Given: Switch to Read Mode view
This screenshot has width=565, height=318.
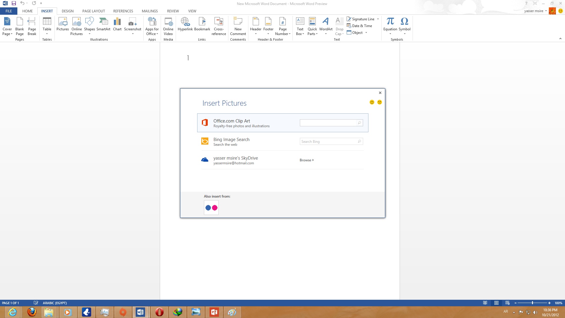Looking at the screenshot, I should coord(485,303).
